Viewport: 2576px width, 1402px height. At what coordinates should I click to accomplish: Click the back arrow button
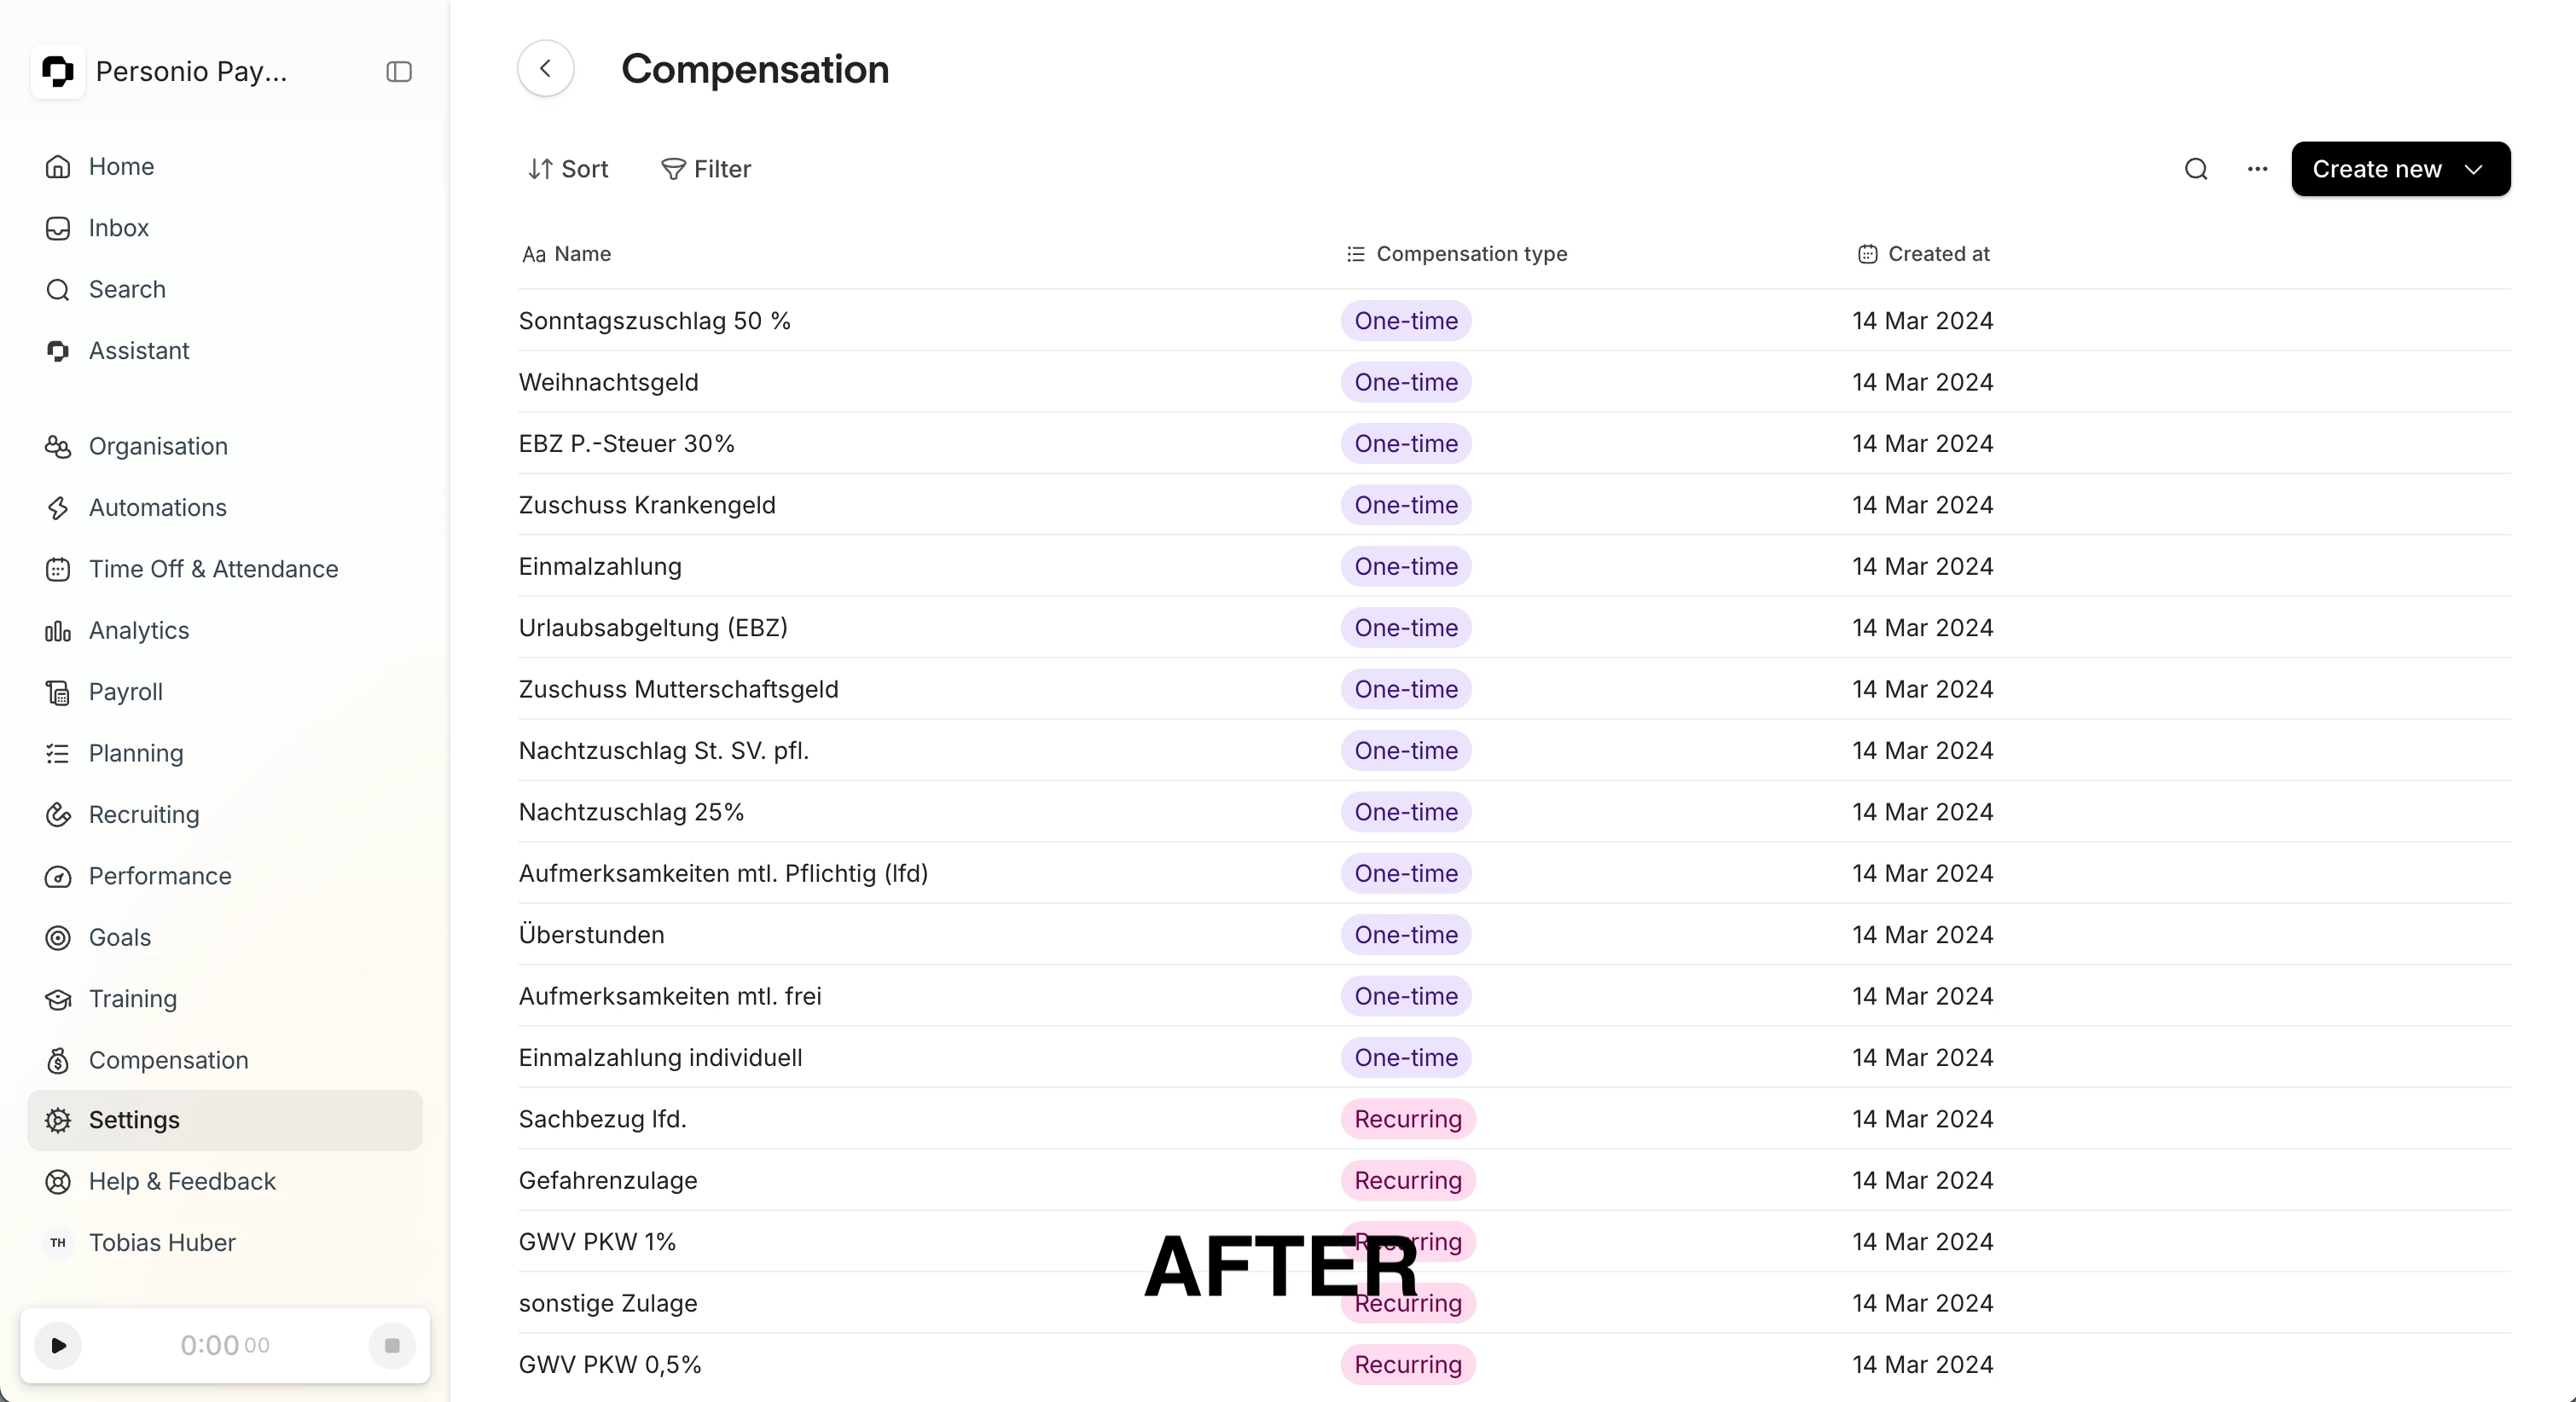[546, 68]
